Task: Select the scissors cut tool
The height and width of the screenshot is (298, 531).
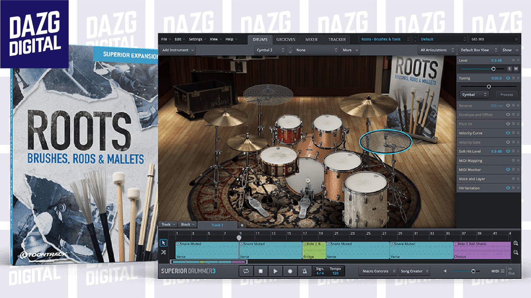Action: point(163,252)
